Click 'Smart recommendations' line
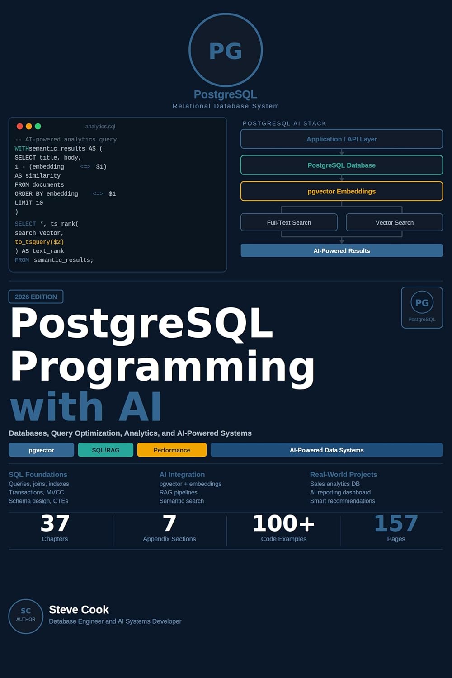The width and height of the screenshot is (452, 678). point(343,501)
